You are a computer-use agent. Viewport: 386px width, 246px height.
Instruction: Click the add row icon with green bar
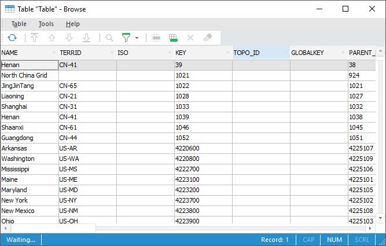(172, 38)
